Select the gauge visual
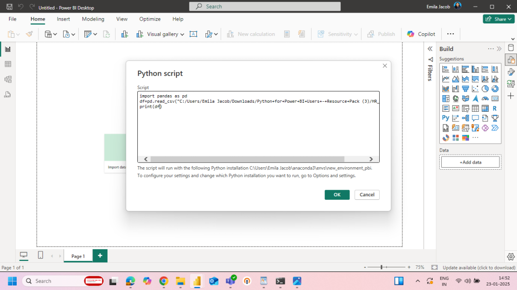Viewport: 517px width, 290px height. [485, 99]
